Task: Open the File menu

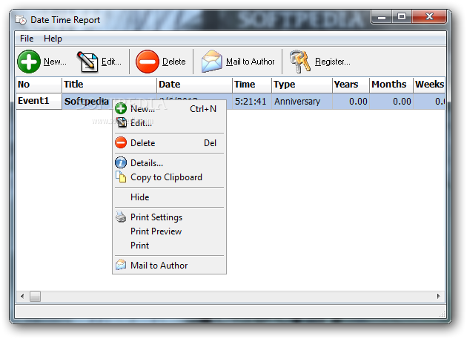Action: [x=27, y=39]
